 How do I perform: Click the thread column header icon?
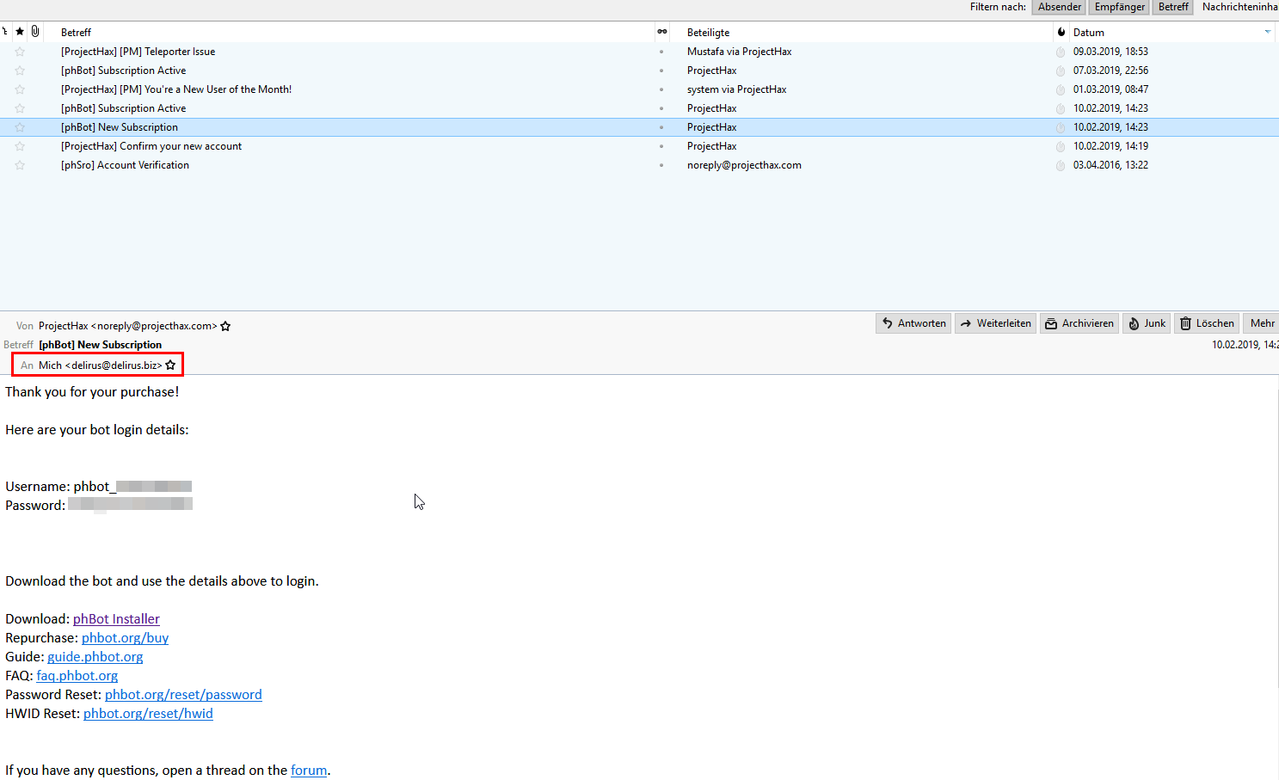click(x=5, y=32)
